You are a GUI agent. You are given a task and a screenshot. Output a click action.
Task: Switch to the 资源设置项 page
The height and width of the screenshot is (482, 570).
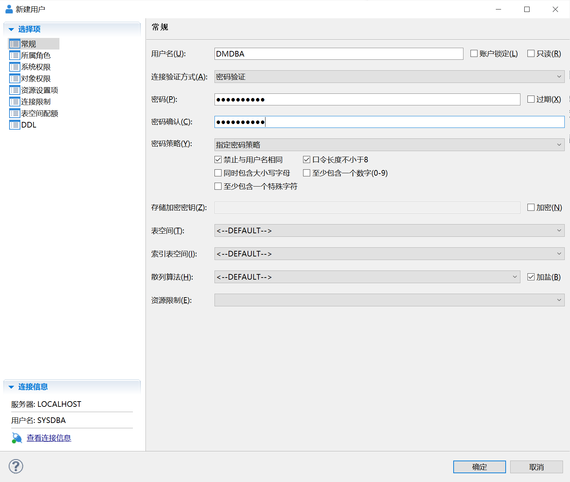pos(40,90)
